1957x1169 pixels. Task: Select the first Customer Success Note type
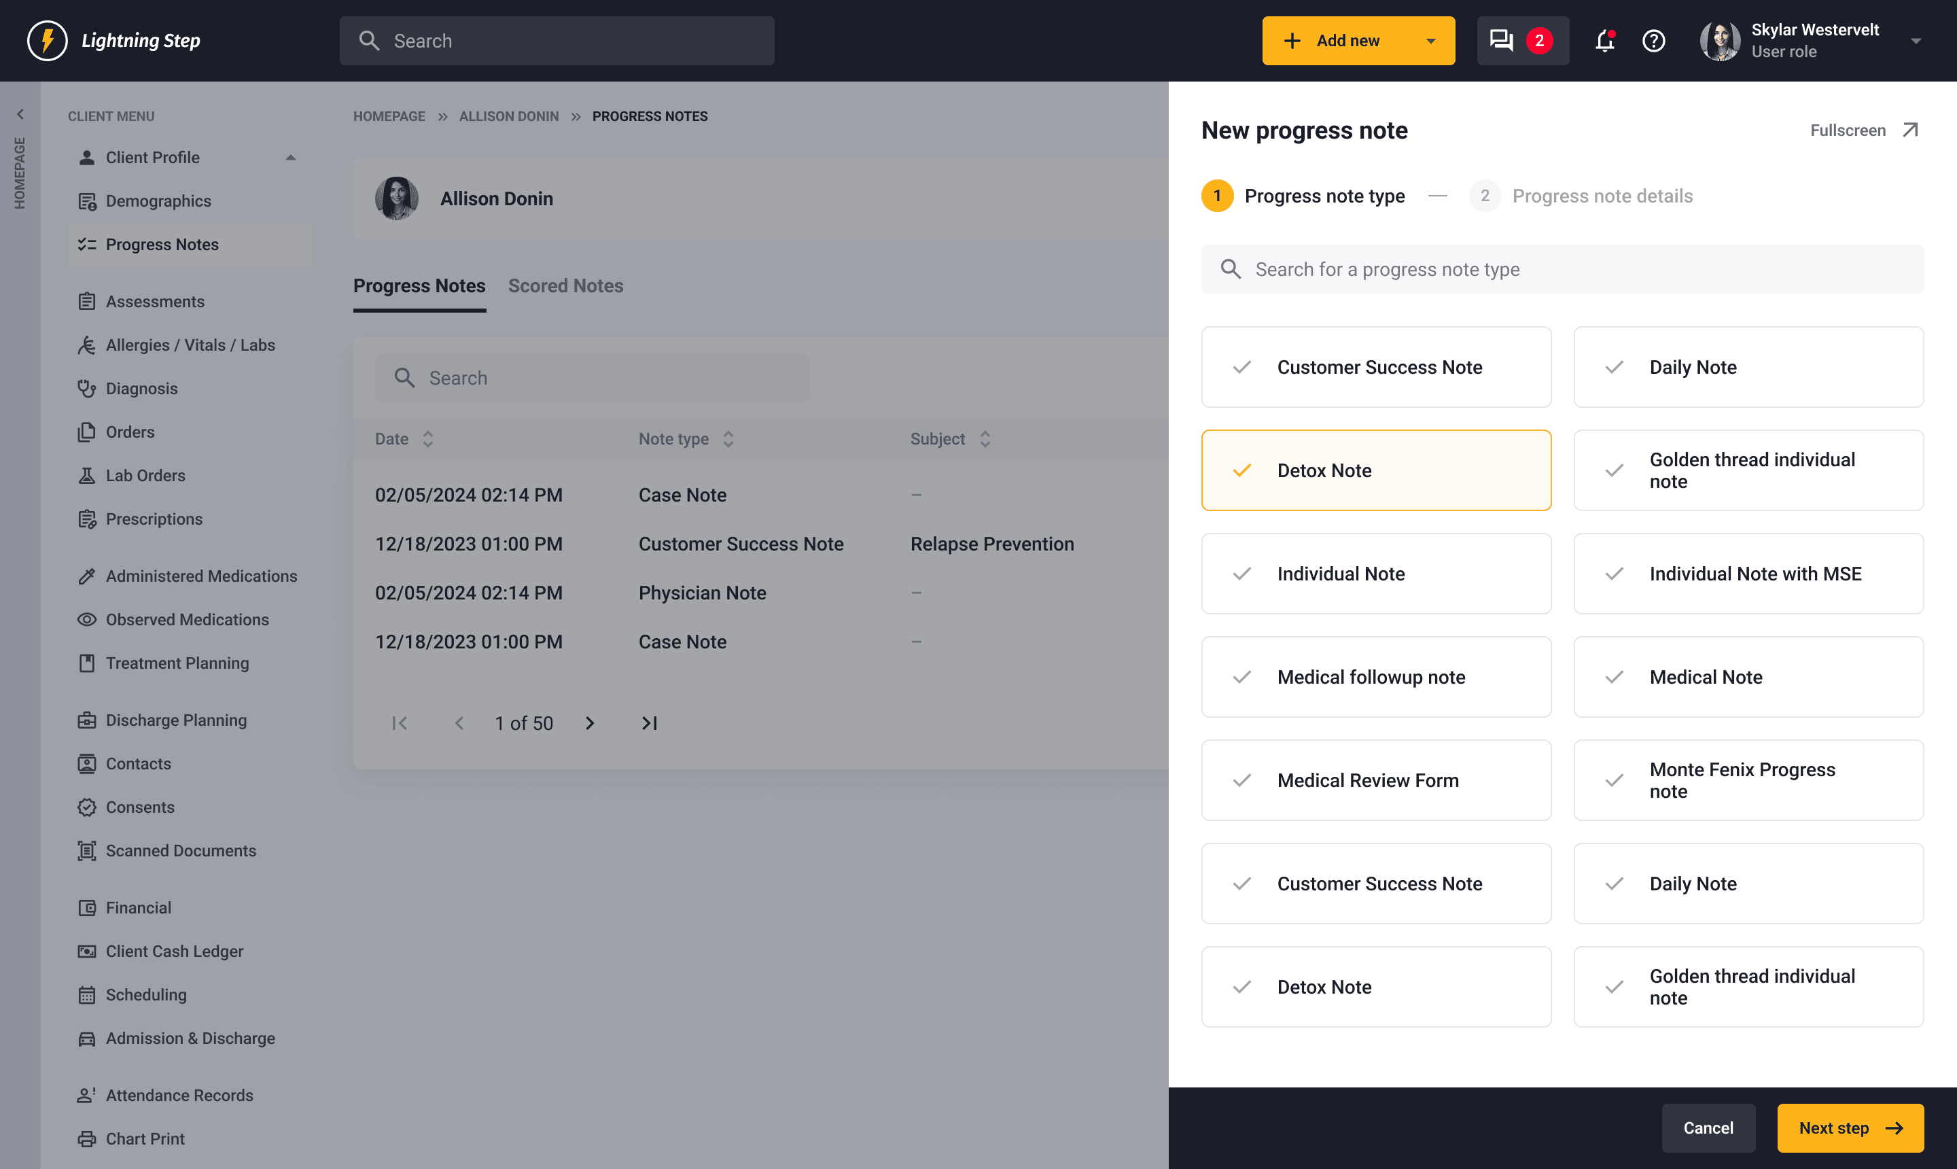1376,367
